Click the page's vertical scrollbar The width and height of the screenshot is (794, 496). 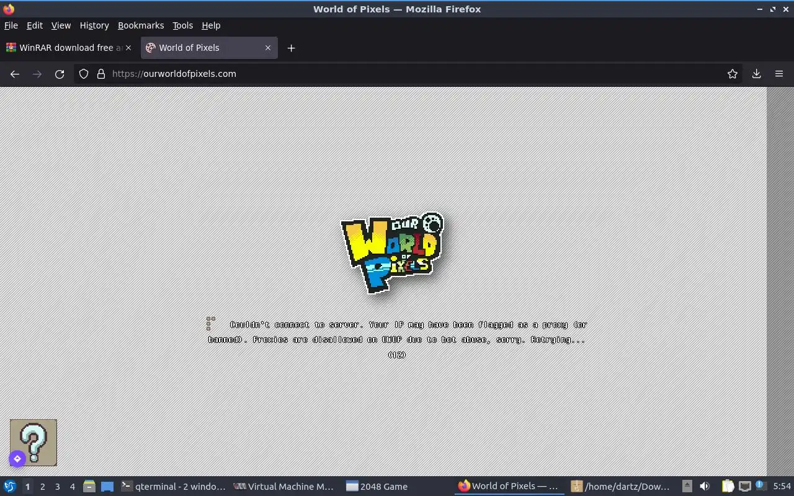pos(780,281)
